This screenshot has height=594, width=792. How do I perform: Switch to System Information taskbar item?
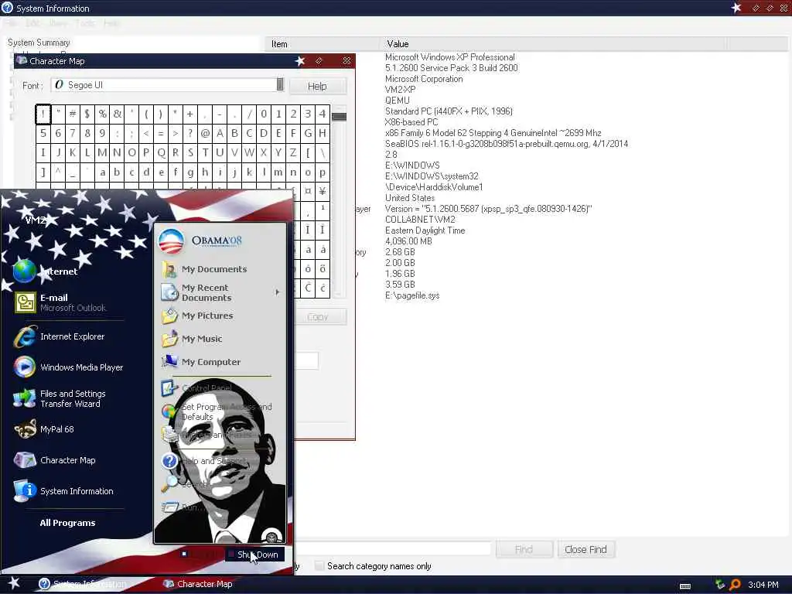84,584
